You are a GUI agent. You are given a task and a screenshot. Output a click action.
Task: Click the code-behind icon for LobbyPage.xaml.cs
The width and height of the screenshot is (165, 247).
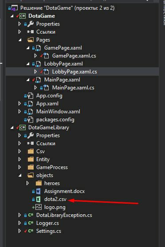(x=46, y=72)
